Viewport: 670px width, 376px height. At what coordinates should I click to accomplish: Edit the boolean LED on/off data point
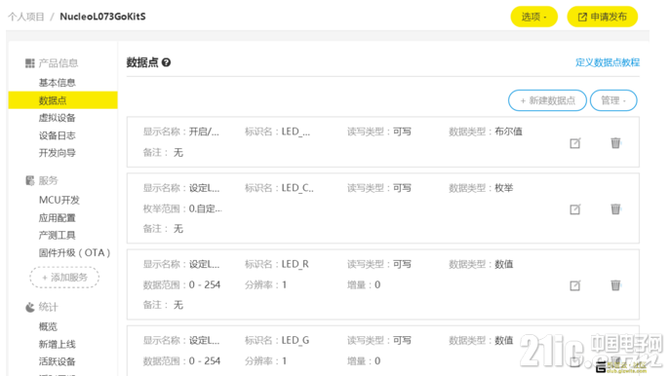[x=574, y=143]
